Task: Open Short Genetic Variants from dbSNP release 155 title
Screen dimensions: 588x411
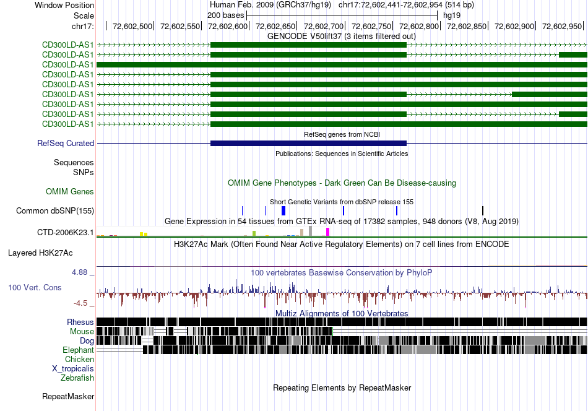Action: (342, 202)
